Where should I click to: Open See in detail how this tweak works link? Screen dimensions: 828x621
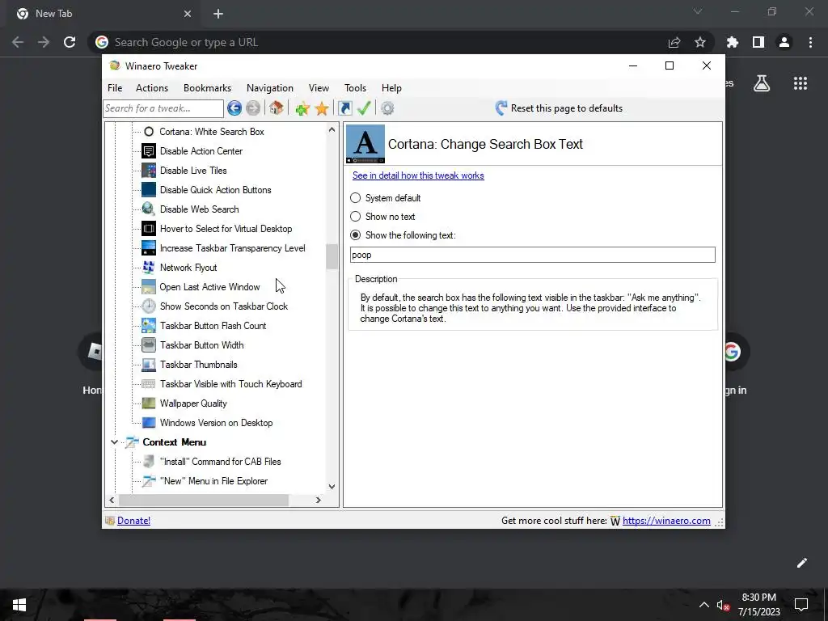(418, 175)
